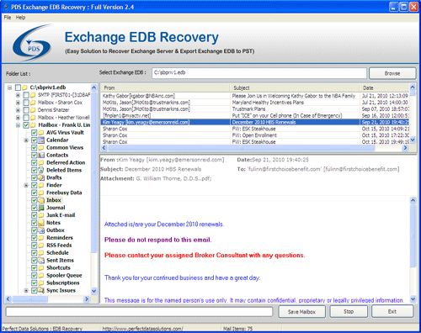Check the Dennis Shatzer checkbox
The width and height of the screenshot is (421, 333).
(x=26, y=110)
